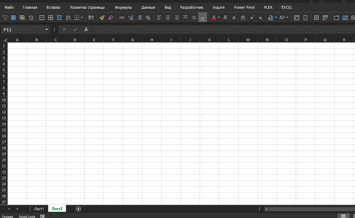This screenshot has height=218, width=355.
Task: Switch to the Лист1 sheet tab
Action: coord(39,209)
